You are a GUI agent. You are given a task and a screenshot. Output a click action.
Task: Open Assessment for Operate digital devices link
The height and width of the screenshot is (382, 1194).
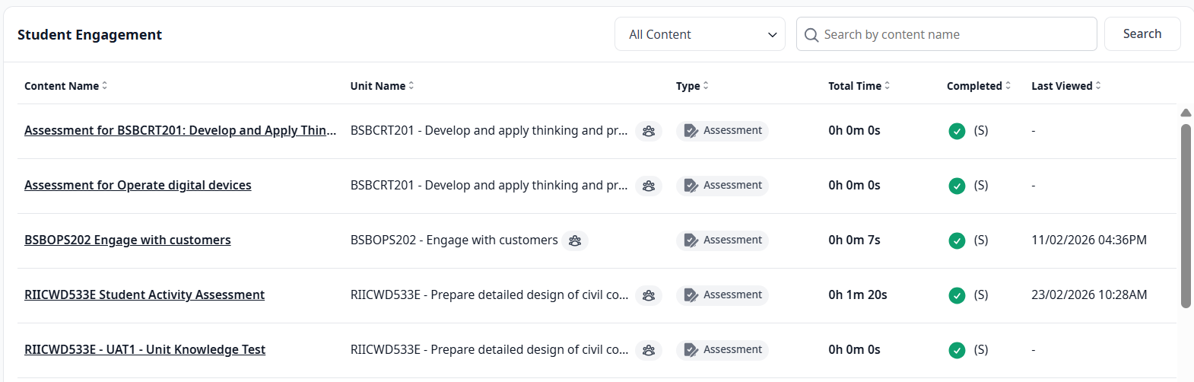138,186
